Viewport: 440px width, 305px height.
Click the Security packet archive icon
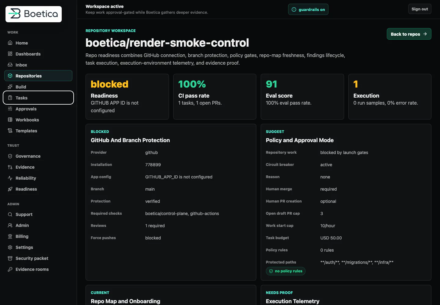point(10,258)
